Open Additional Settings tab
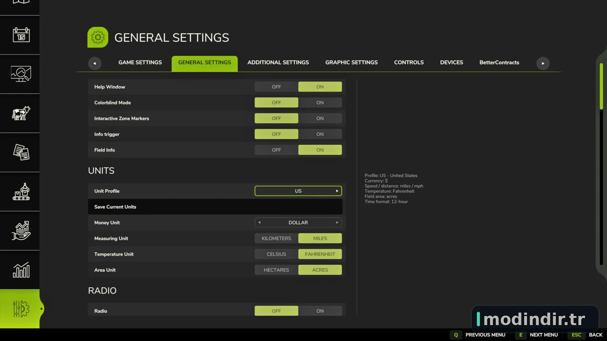Image resolution: width=607 pixels, height=341 pixels. [278, 63]
